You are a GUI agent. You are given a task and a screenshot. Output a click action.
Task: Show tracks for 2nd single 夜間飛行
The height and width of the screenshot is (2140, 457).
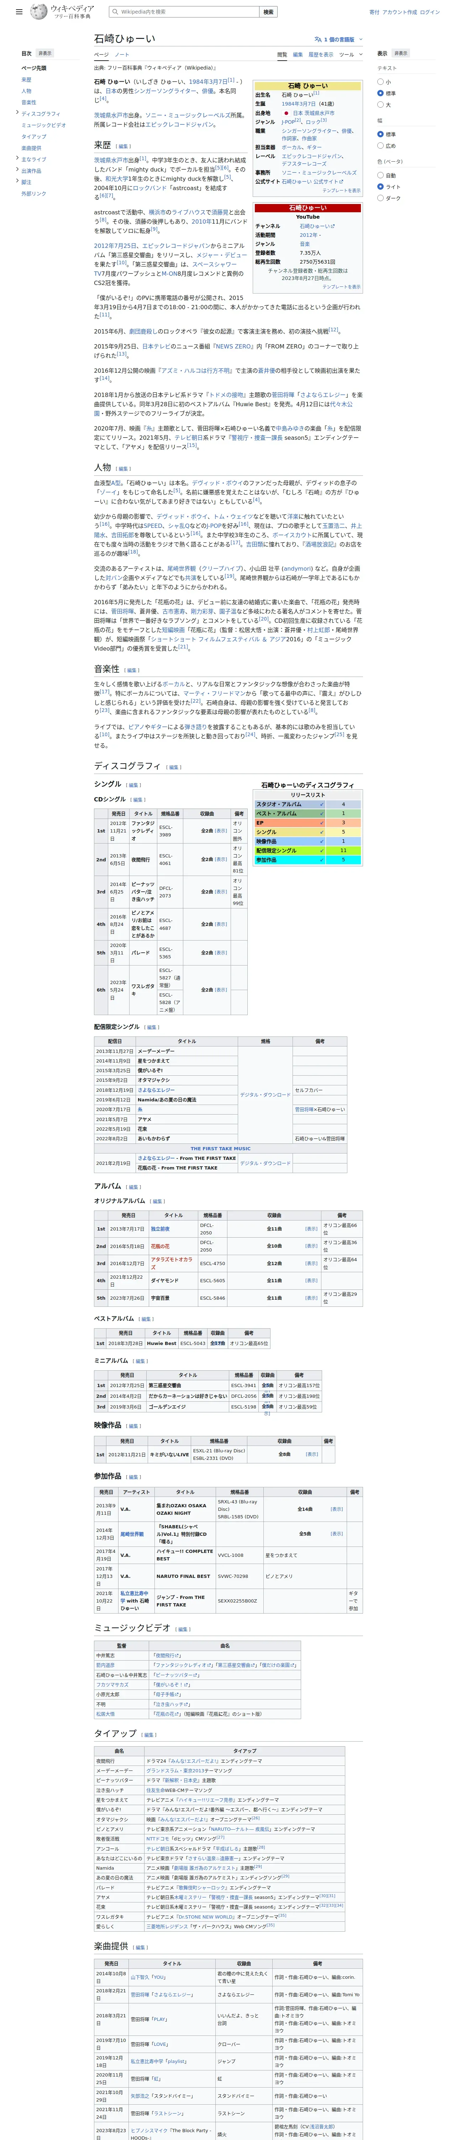pos(221,860)
